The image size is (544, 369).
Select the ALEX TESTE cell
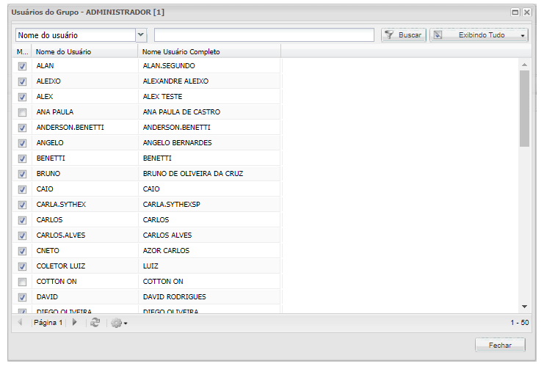209,96
